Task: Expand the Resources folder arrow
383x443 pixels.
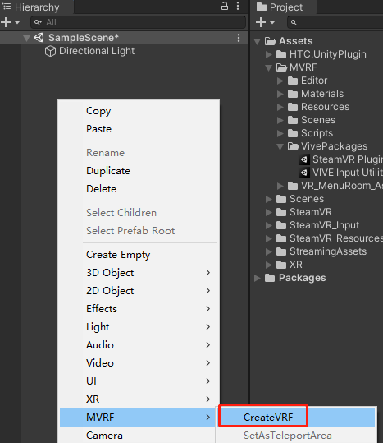Action: (280, 107)
